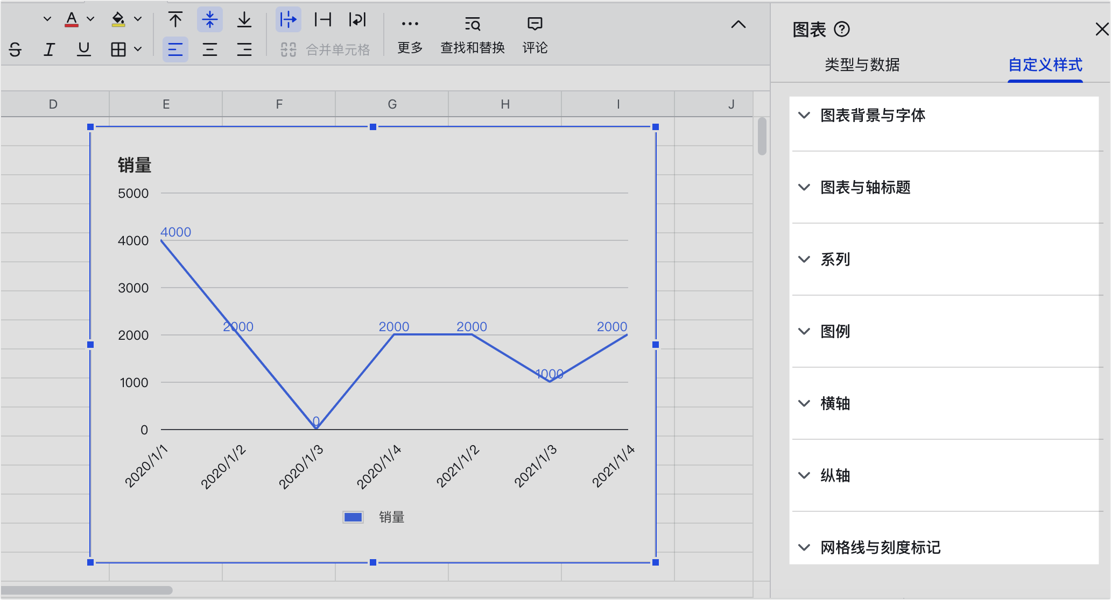Toggle left text alignment
This screenshot has width=1111, height=600.
175,49
